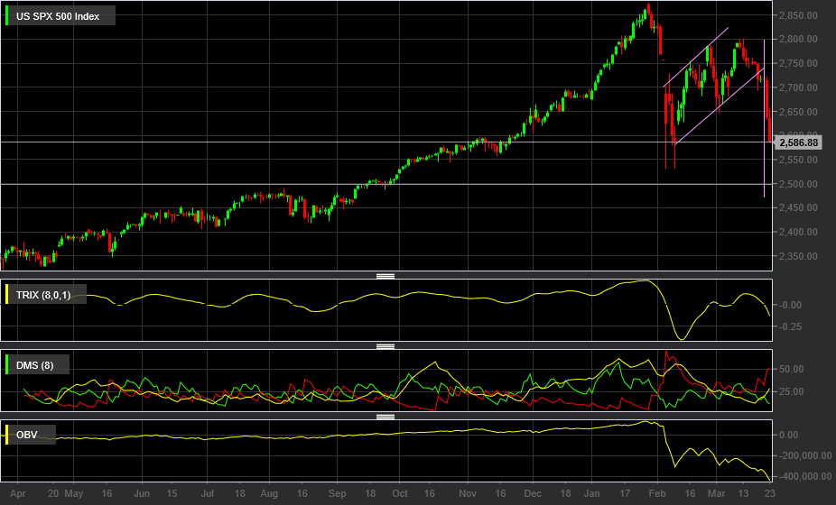Click the 25.00 value on the DMS scale
Screen dimensions: 836x505
(x=792, y=391)
